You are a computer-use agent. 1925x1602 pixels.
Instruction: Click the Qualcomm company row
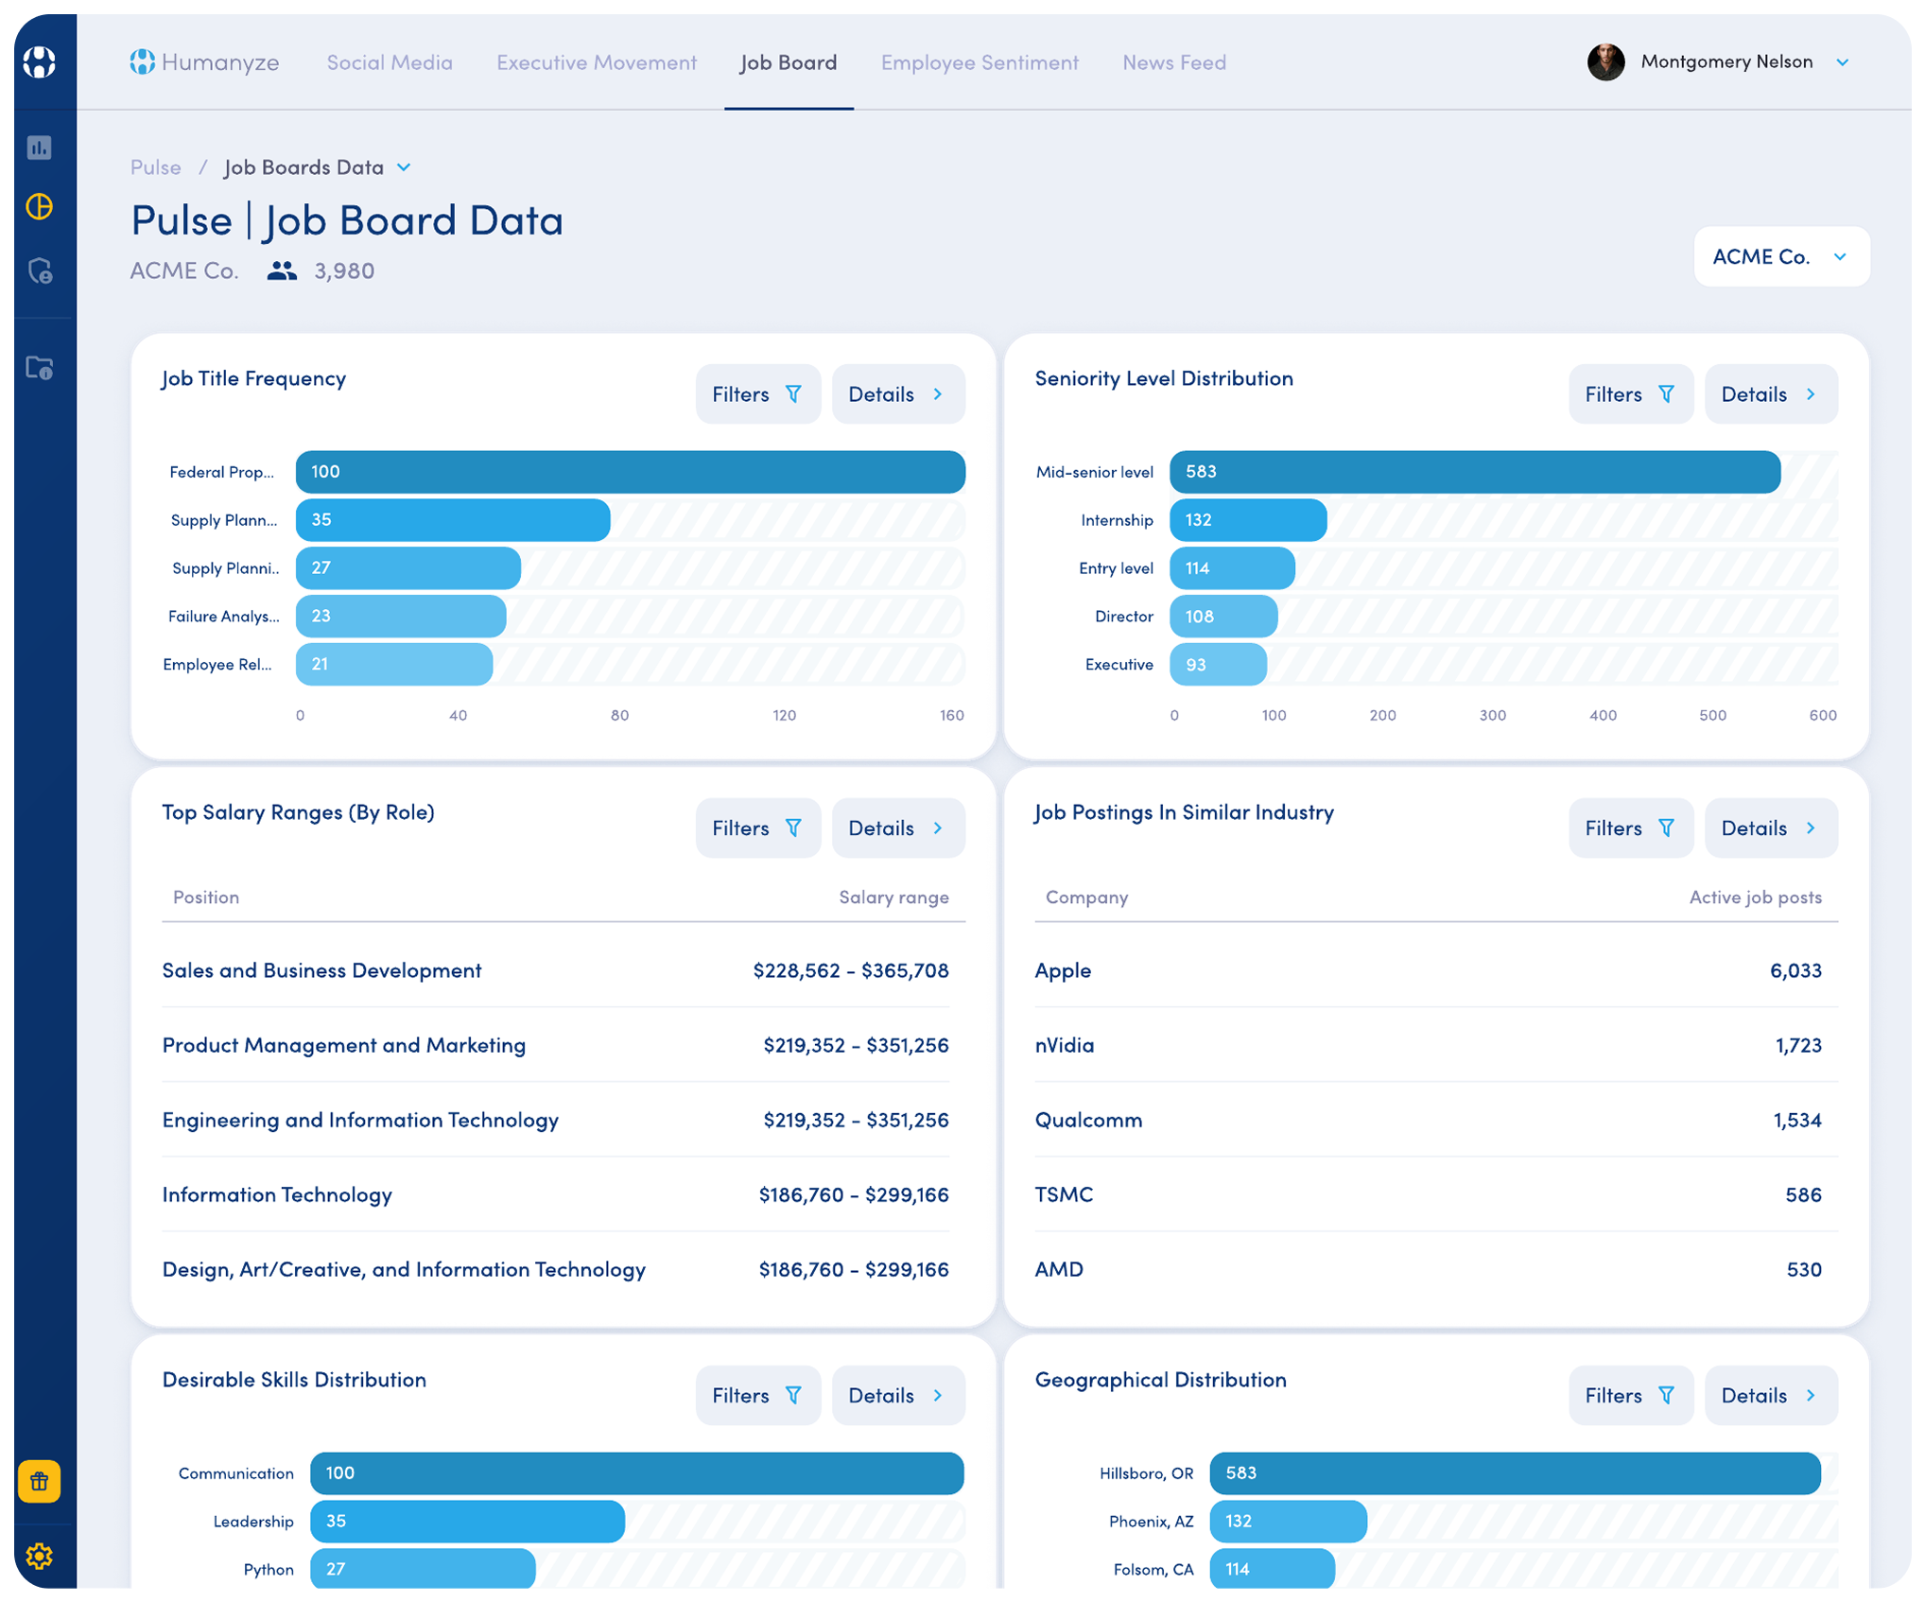(x=1436, y=1120)
